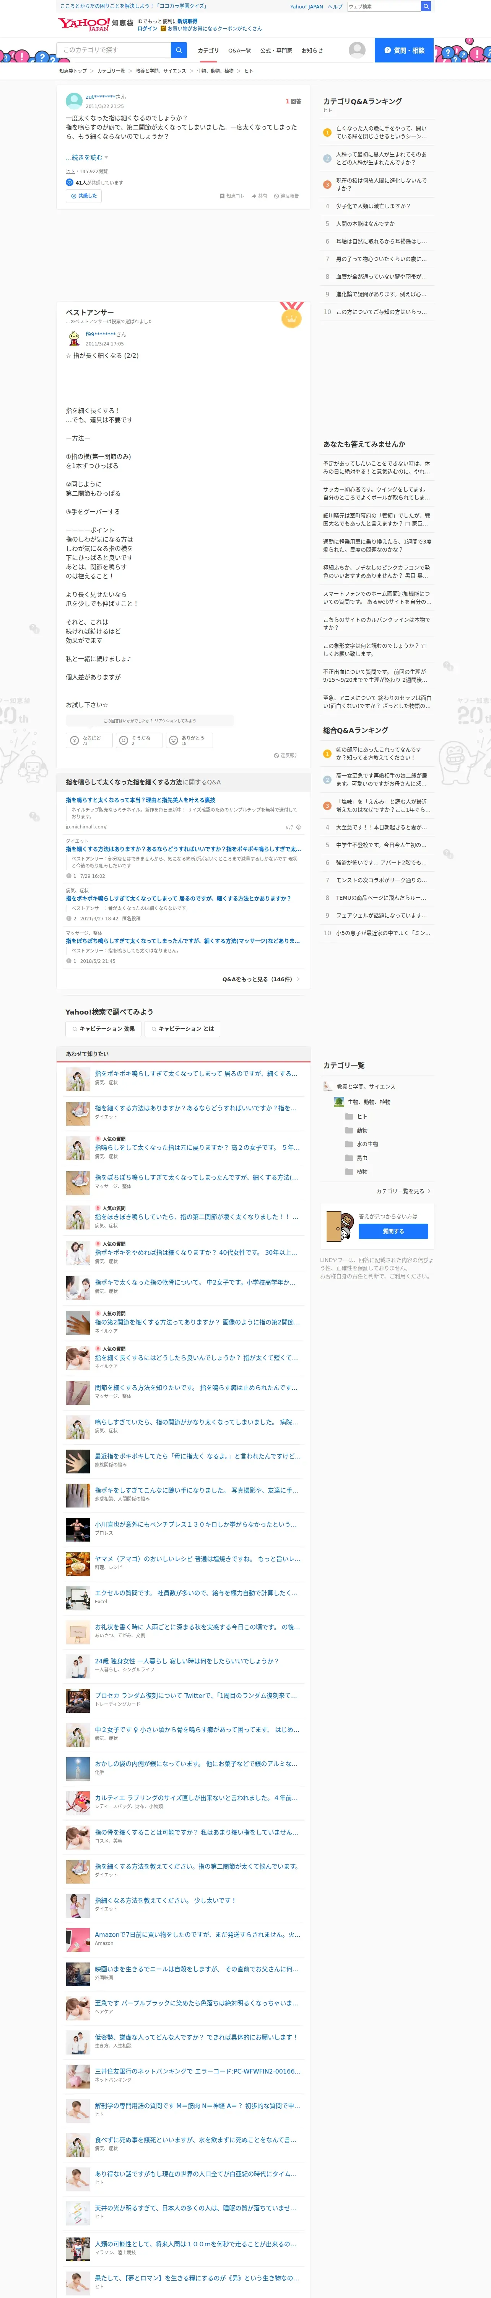This screenshot has width=491, height=2298.
Task: Select the Q&A一覧 tab
Action: [239, 51]
